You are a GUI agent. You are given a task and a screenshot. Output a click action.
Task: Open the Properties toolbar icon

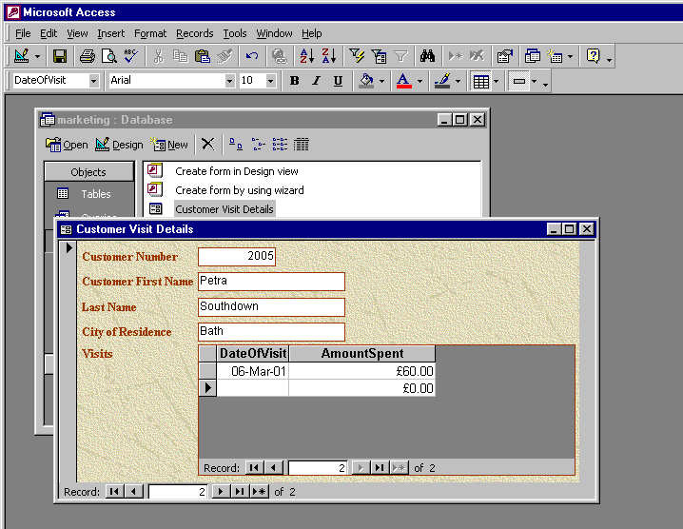point(505,56)
